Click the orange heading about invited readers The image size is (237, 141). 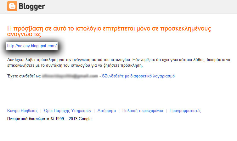pyautogui.click(x=109, y=31)
